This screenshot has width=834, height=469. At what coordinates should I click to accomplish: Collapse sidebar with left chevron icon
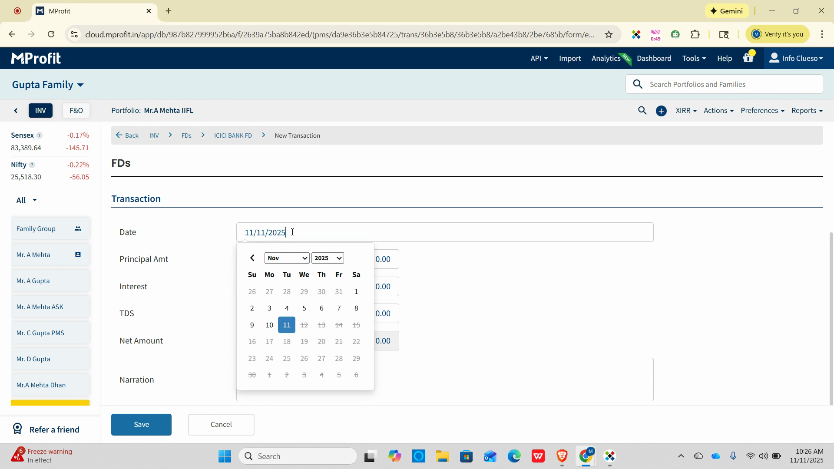point(16,111)
